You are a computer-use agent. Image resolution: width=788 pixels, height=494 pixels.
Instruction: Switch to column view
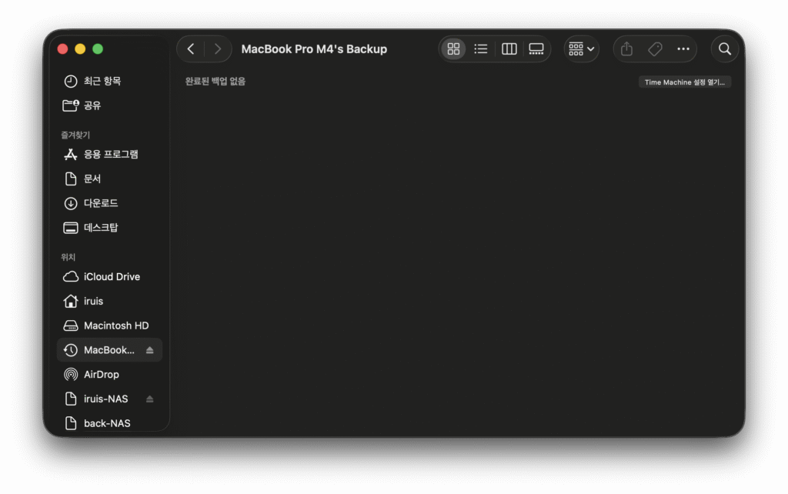click(509, 49)
